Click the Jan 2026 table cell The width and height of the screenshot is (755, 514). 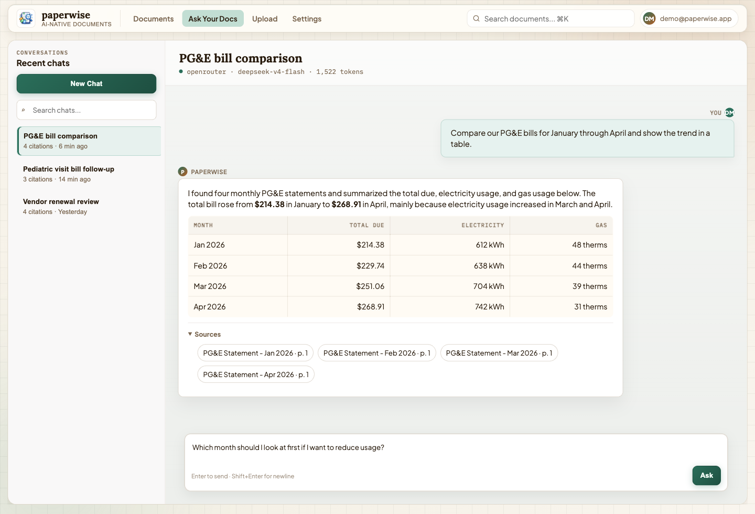238,245
